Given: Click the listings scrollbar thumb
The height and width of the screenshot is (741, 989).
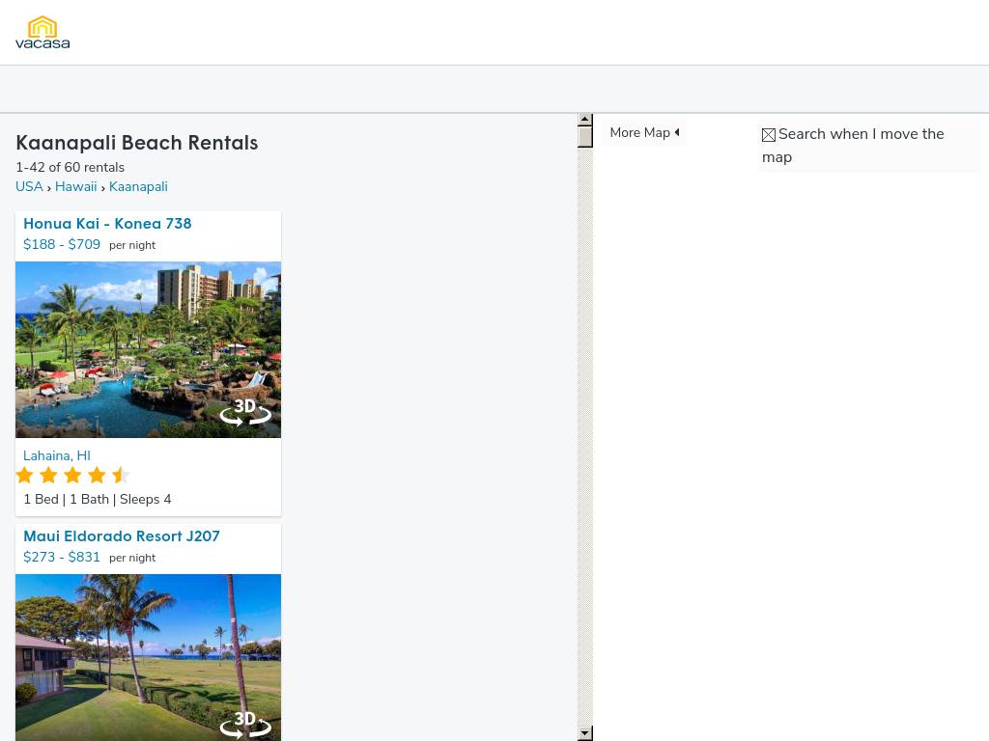Looking at the screenshot, I should click(x=585, y=137).
